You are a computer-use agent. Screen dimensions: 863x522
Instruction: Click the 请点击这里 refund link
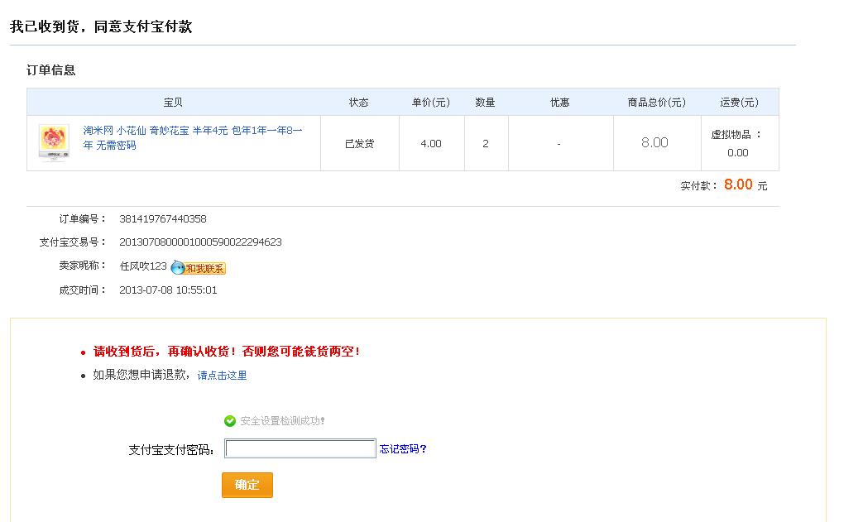pyautogui.click(x=222, y=375)
